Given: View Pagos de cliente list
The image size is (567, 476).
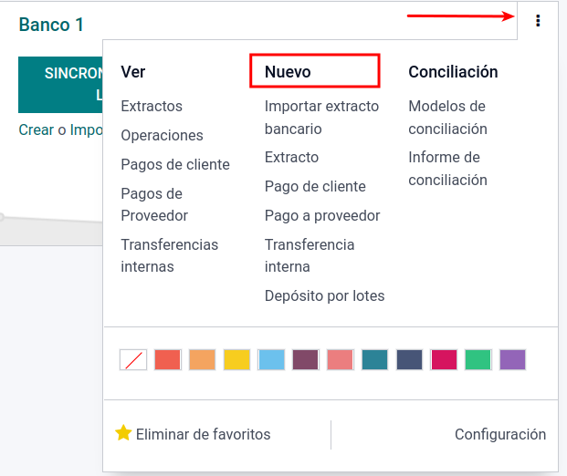Looking at the screenshot, I should (x=175, y=164).
